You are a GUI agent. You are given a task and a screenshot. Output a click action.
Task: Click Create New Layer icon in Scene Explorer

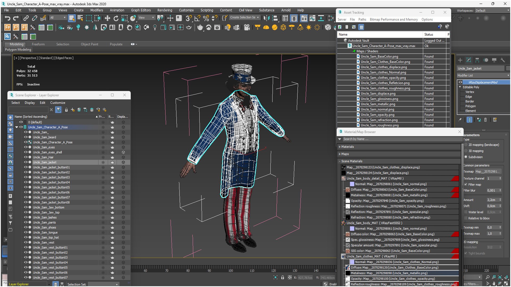point(72,109)
